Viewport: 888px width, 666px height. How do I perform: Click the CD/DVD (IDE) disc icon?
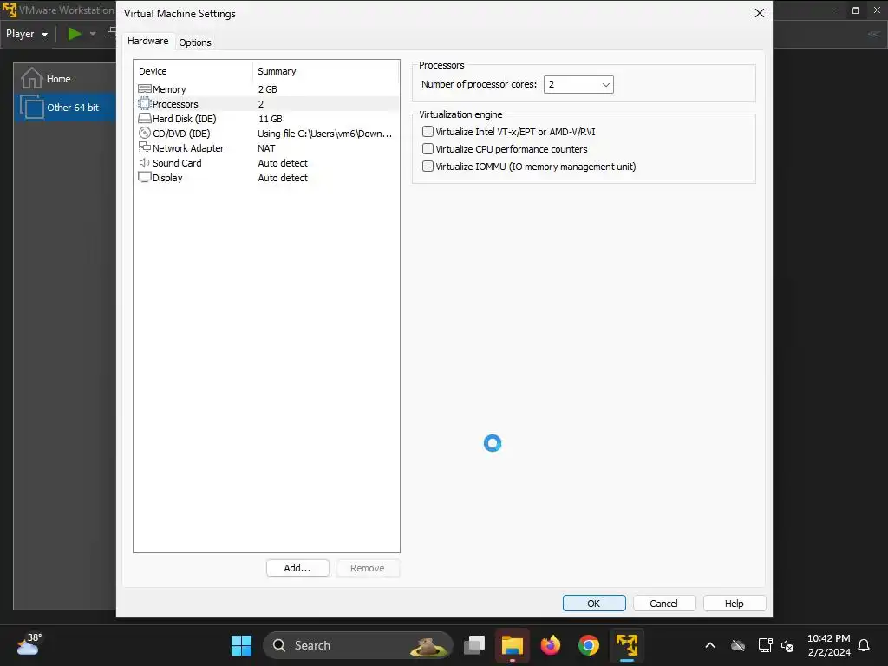[145, 133]
